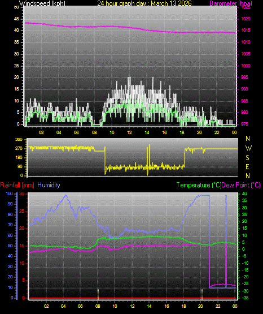Click the "975" barometer axis value

point(244,124)
